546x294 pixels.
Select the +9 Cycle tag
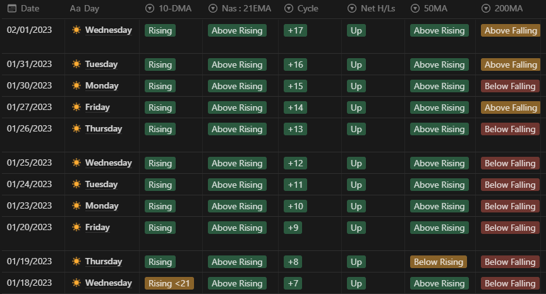293,228
